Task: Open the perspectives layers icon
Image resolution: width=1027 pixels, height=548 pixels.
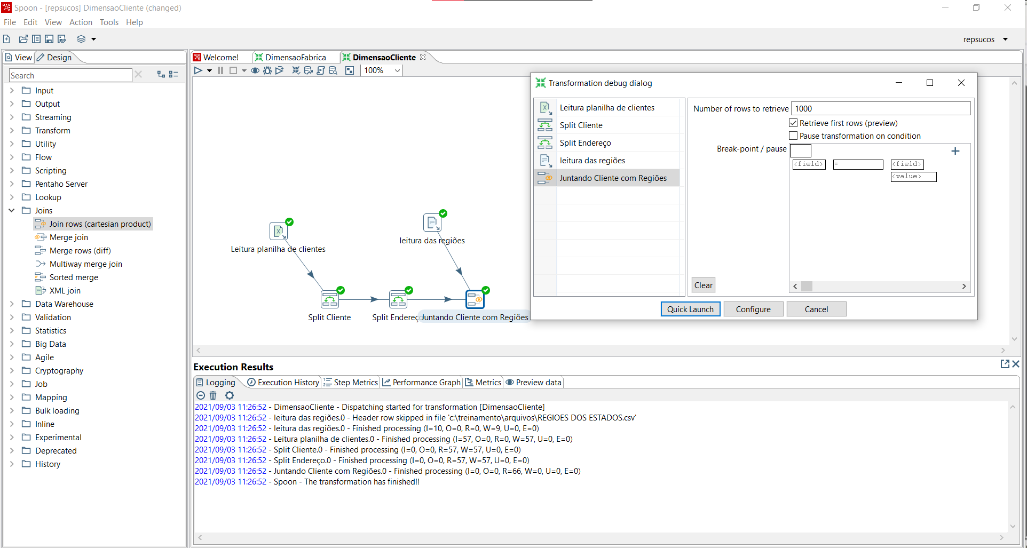Action: pos(81,39)
